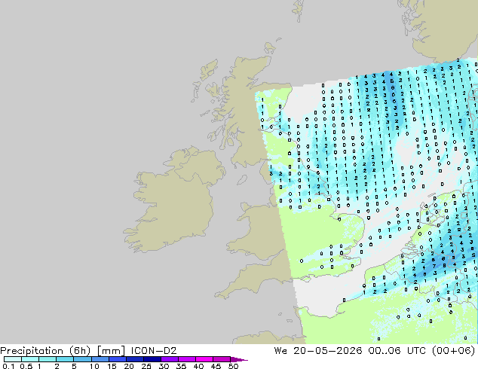Choose the 20–25 mm dark blue swatch
The image size is (478, 369).
point(134,359)
